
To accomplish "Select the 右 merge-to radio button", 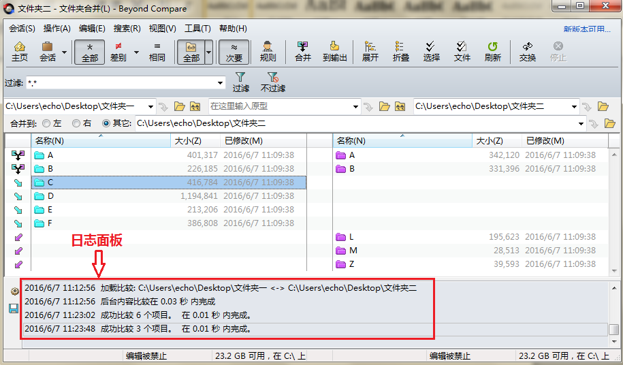I will [76, 123].
